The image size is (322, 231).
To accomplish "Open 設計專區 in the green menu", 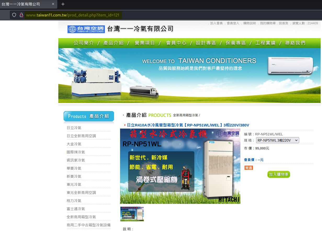I will click(x=206, y=43).
